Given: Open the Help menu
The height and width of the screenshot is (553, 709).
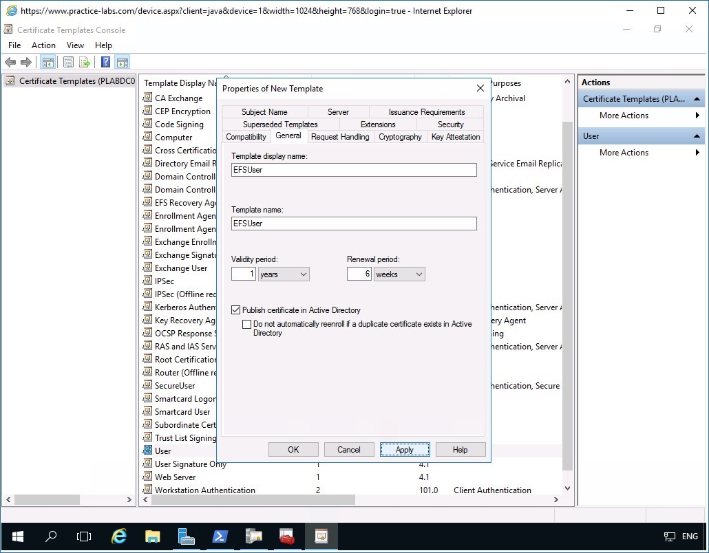Looking at the screenshot, I should (103, 45).
